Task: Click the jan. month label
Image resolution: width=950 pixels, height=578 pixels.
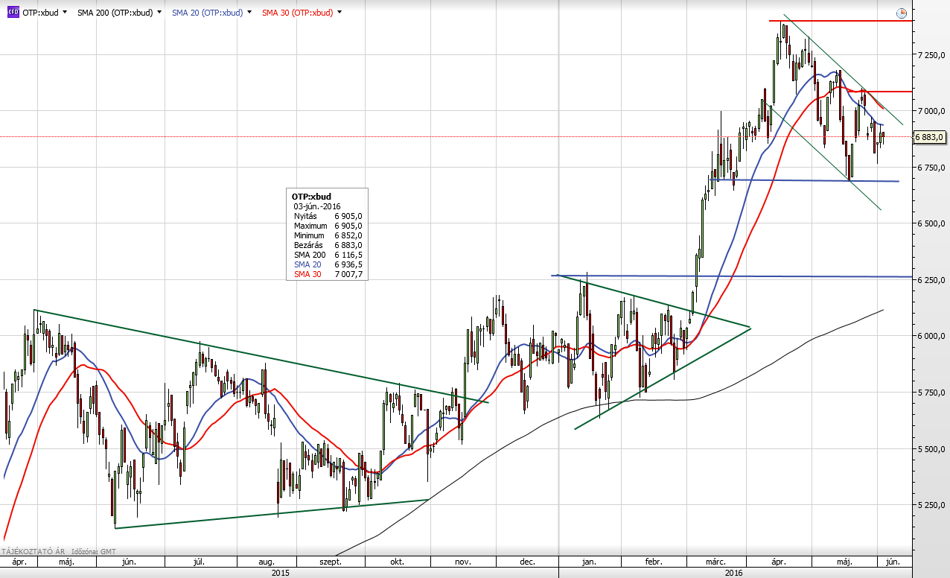Action: (589, 562)
